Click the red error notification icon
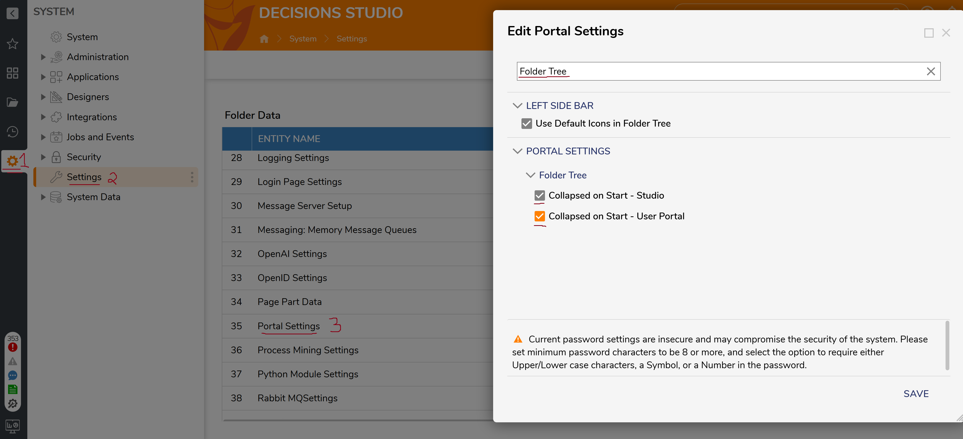 tap(13, 347)
